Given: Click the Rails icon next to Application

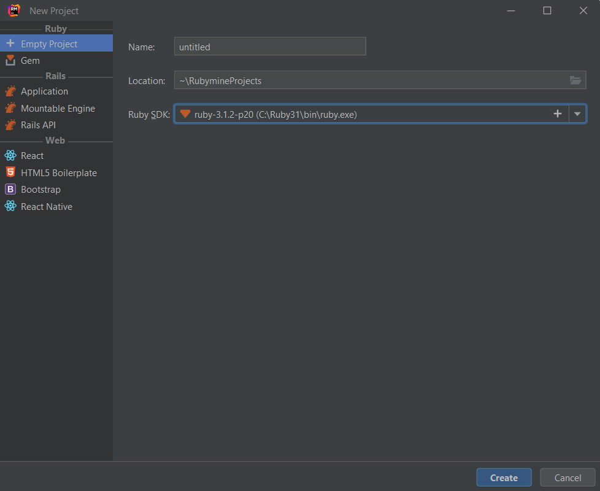Looking at the screenshot, I should (10, 91).
